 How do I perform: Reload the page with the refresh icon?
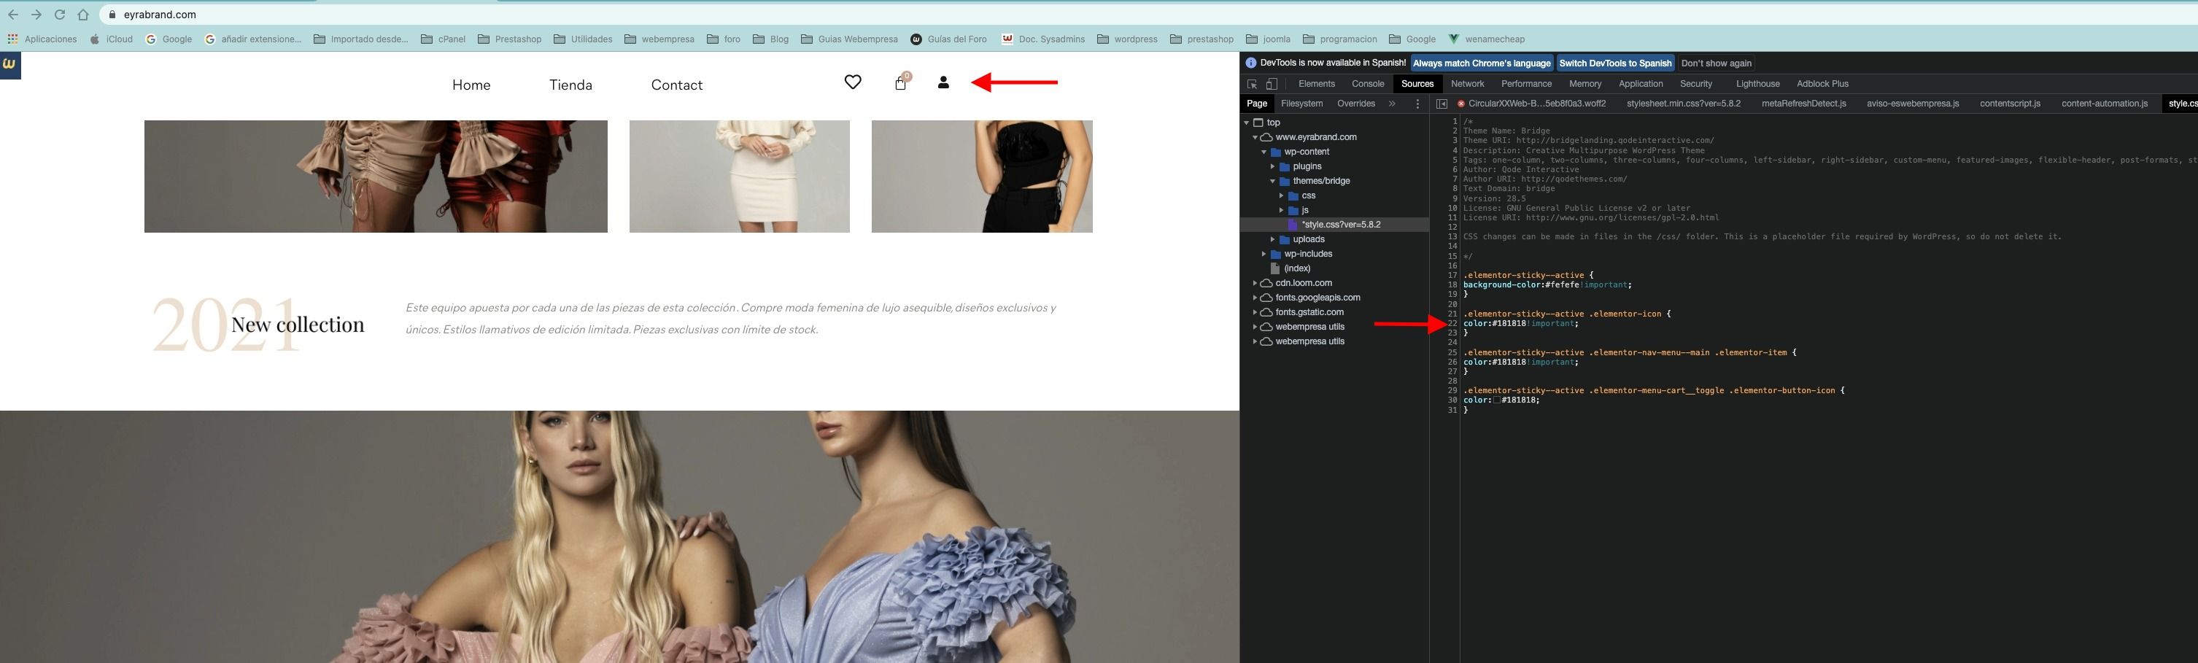[59, 15]
